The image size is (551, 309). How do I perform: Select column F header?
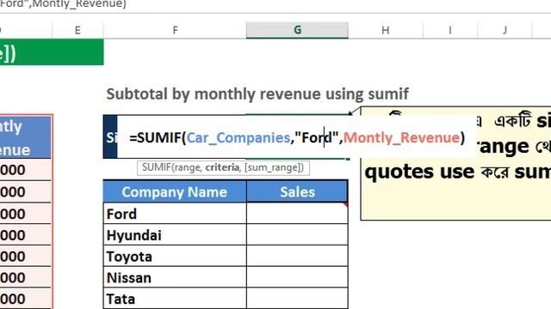(x=175, y=30)
